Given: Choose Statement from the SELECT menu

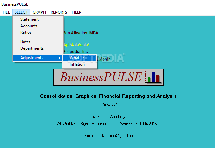Looking at the screenshot, I should 38,19.
